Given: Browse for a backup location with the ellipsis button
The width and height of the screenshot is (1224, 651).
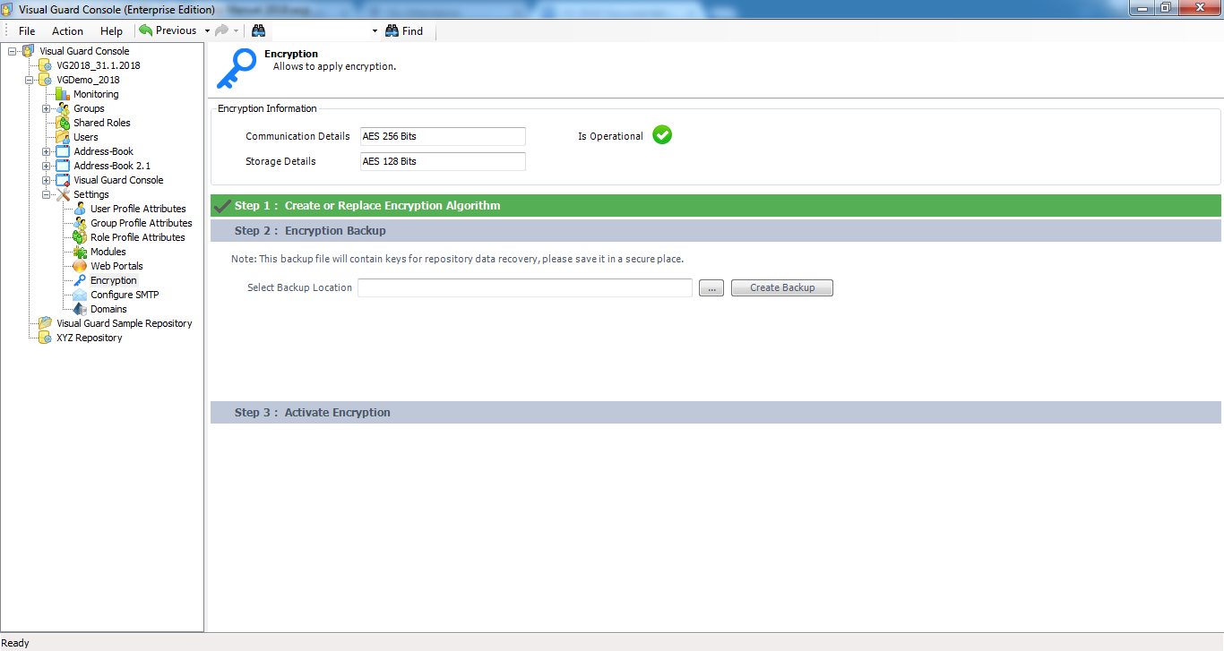Looking at the screenshot, I should [x=711, y=287].
